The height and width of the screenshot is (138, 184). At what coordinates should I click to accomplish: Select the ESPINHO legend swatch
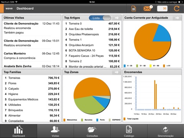point(110,120)
